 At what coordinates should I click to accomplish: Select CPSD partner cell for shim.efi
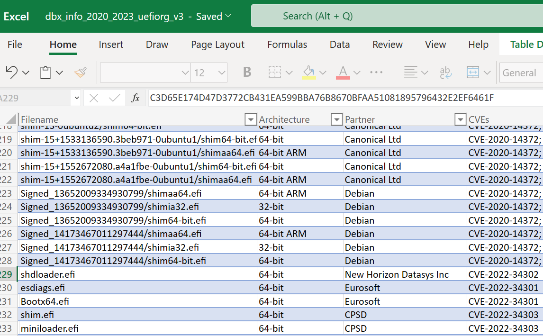pos(405,315)
